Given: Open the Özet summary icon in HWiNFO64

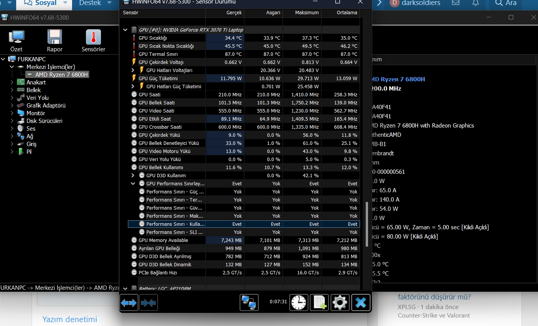Looking at the screenshot, I should click(x=17, y=40).
